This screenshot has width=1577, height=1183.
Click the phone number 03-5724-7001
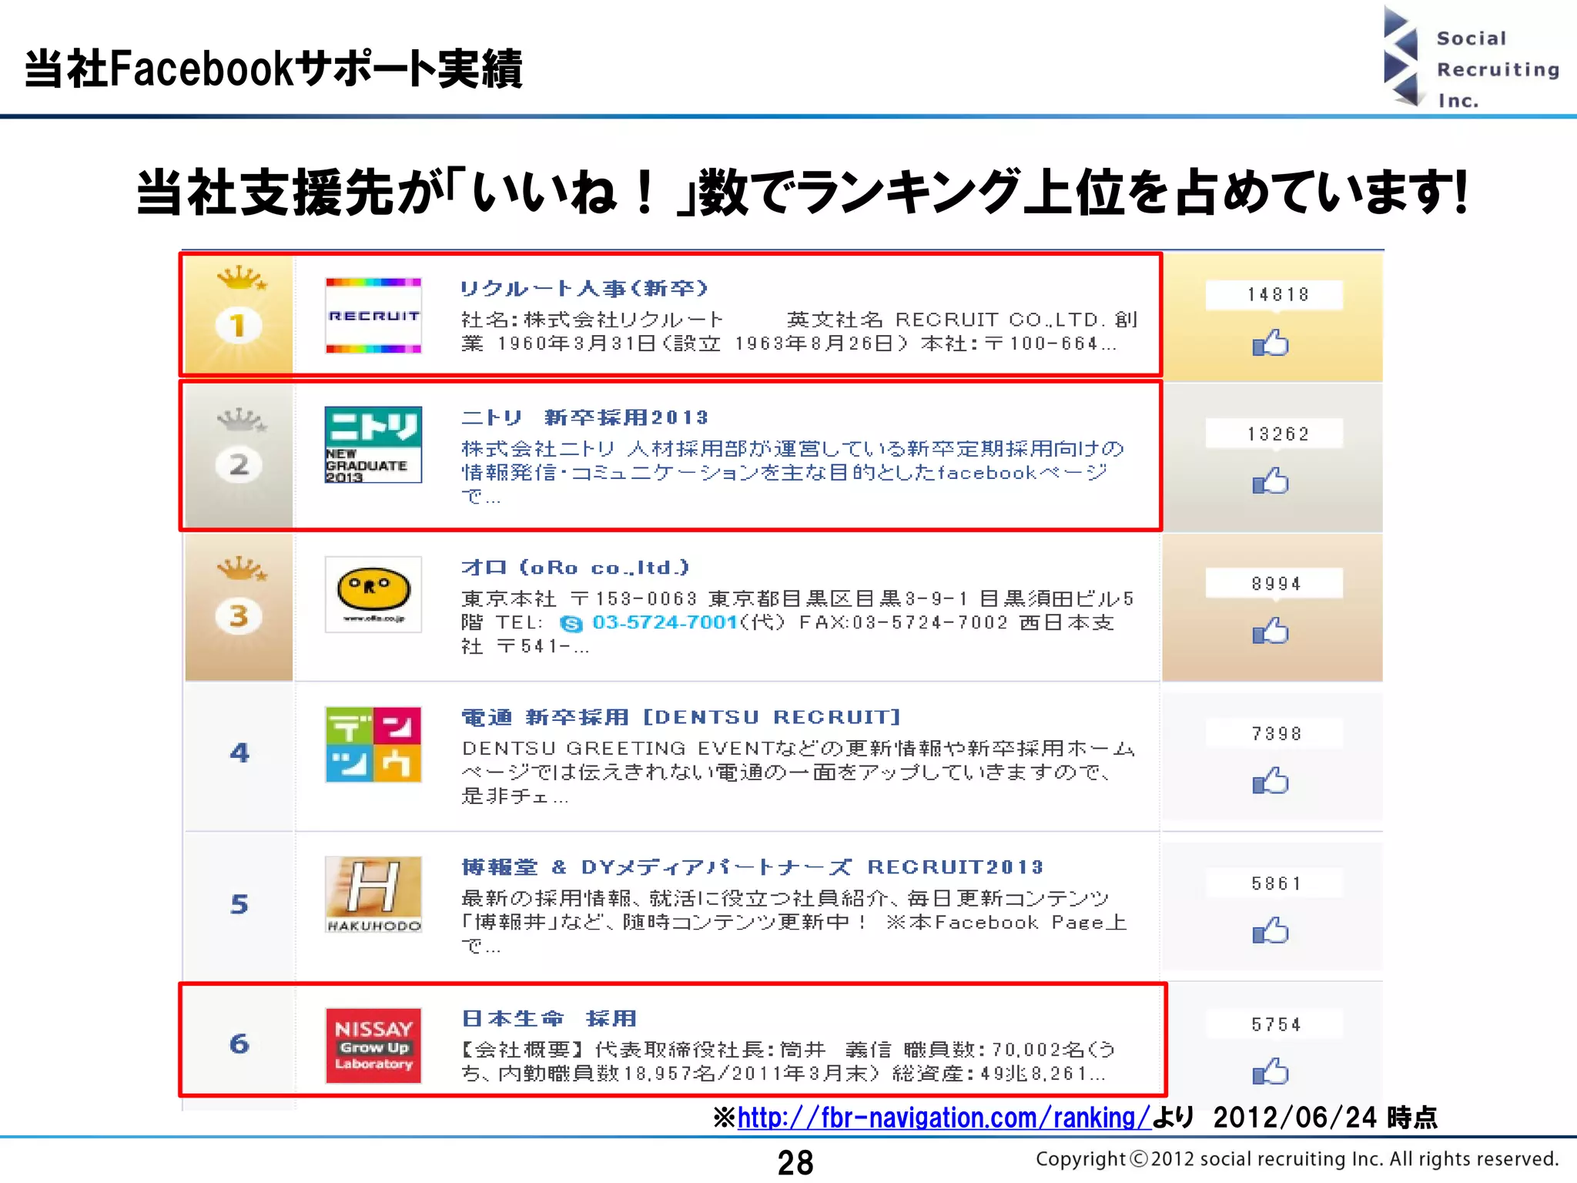click(665, 622)
